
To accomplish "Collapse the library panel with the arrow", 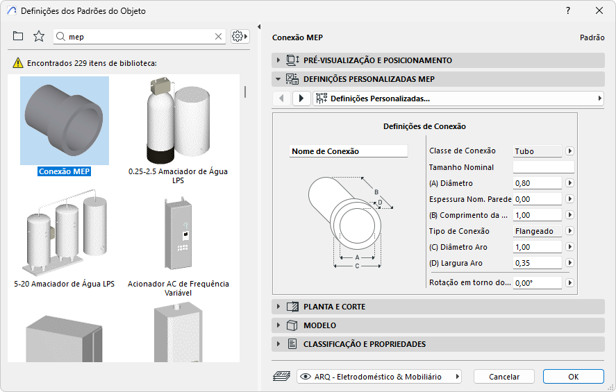I will (x=258, y=27).
